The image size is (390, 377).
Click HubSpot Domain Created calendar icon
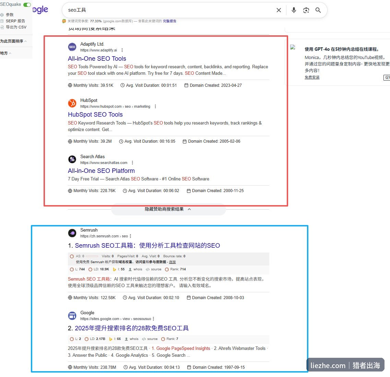(185, 141)
